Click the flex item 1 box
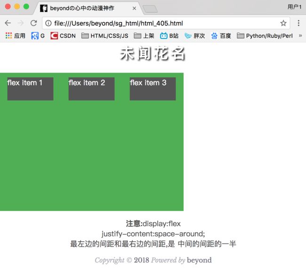This screenshot has width=306, height=269. (x=30, y=89)
